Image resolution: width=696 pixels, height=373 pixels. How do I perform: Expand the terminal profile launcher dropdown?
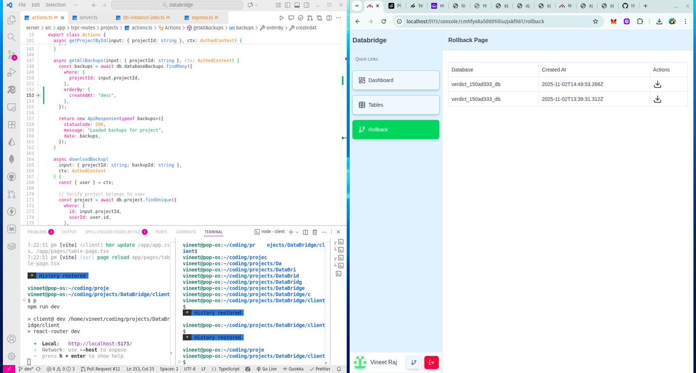(298, 231)
